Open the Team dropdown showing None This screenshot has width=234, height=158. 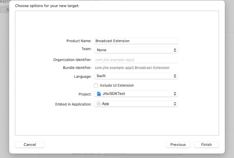[x=136, y=50]
